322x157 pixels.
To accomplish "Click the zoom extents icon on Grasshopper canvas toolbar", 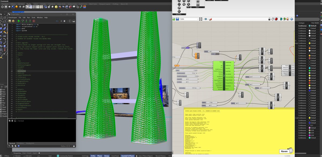I will pyautogui.click(x=200, y=19).
